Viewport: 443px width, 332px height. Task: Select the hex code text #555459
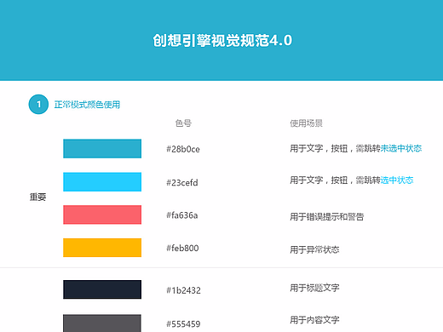(x=183, y=324)
